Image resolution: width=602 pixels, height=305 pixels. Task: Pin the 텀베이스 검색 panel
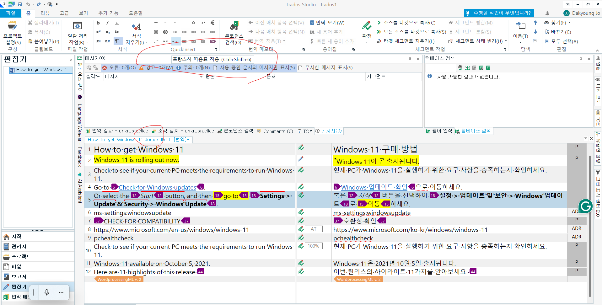(x=581, y=59)
